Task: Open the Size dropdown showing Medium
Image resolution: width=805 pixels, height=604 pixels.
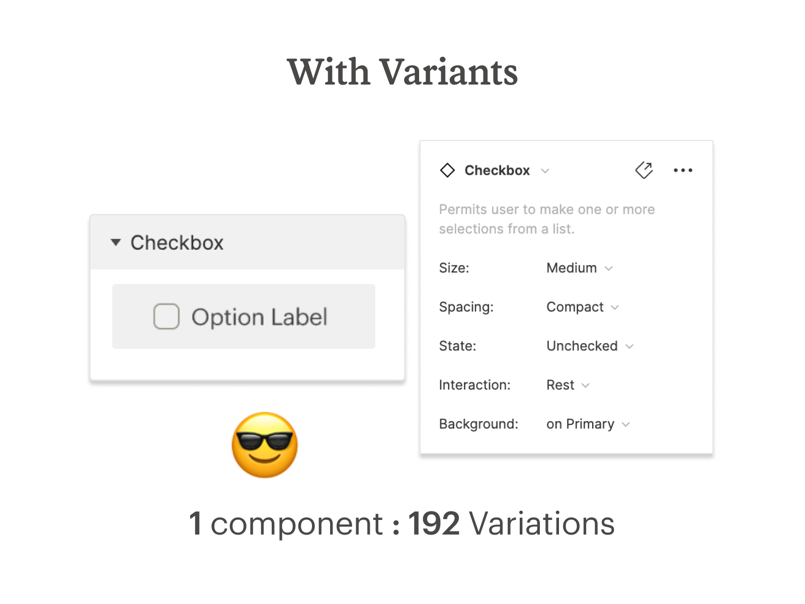Action: [580, 268]
